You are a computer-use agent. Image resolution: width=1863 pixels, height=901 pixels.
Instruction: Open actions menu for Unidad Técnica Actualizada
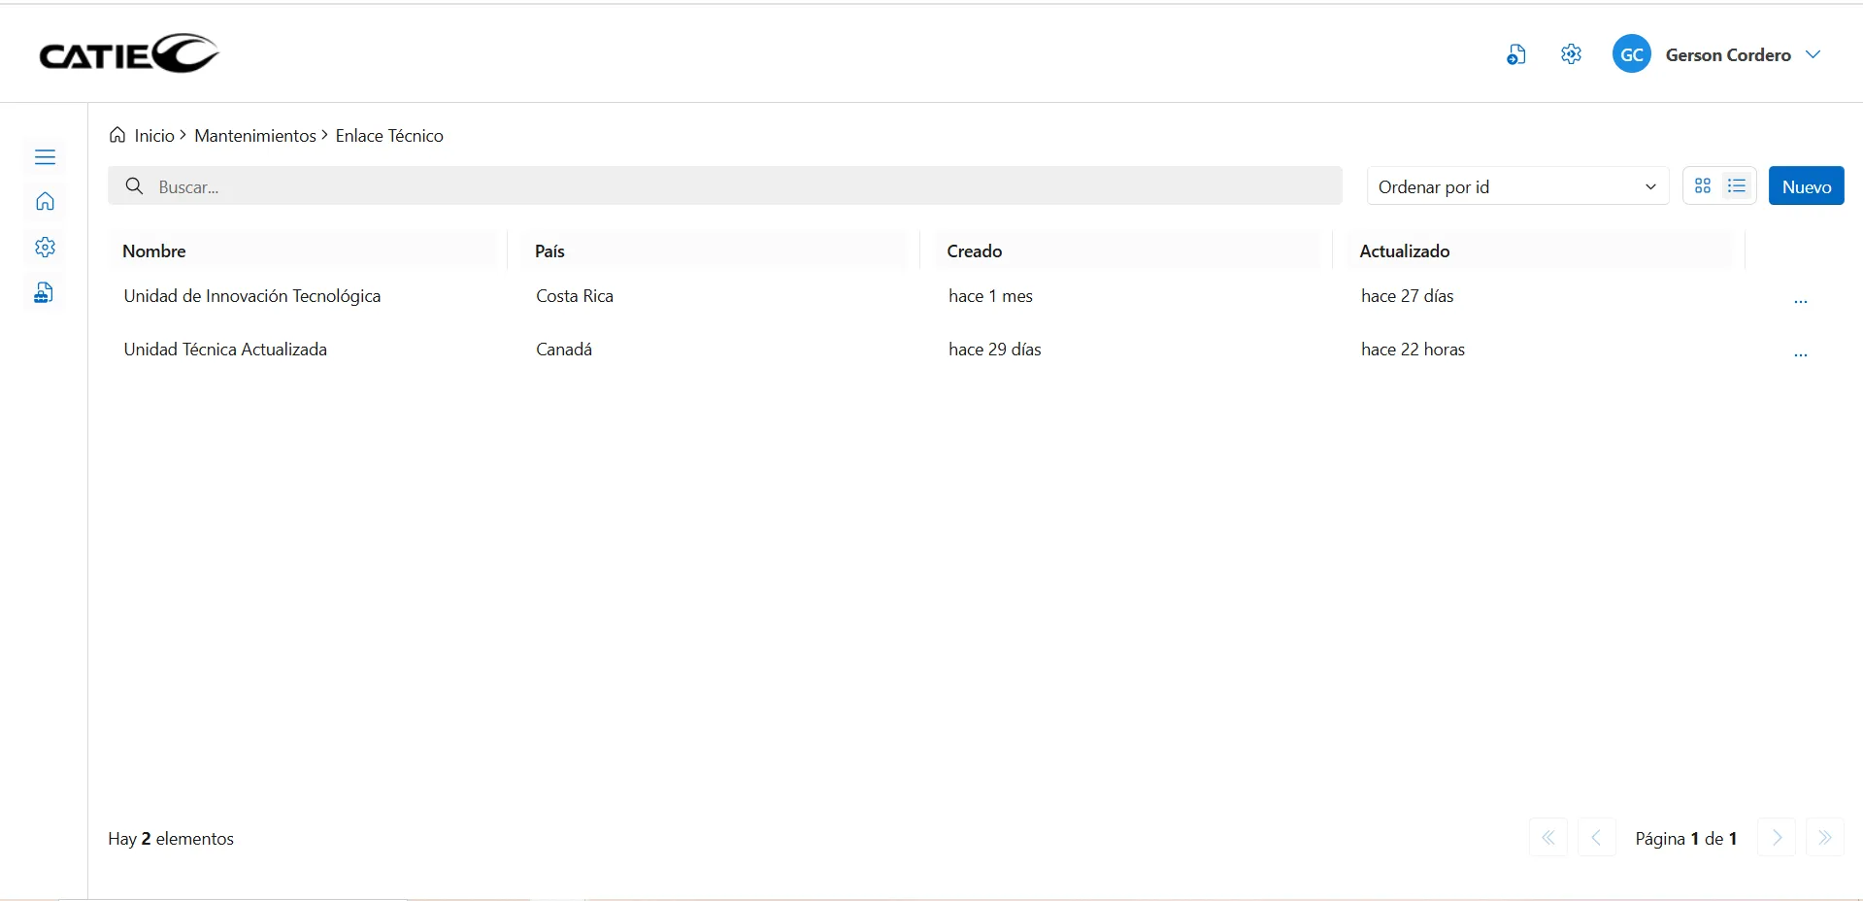point(1800,353)
